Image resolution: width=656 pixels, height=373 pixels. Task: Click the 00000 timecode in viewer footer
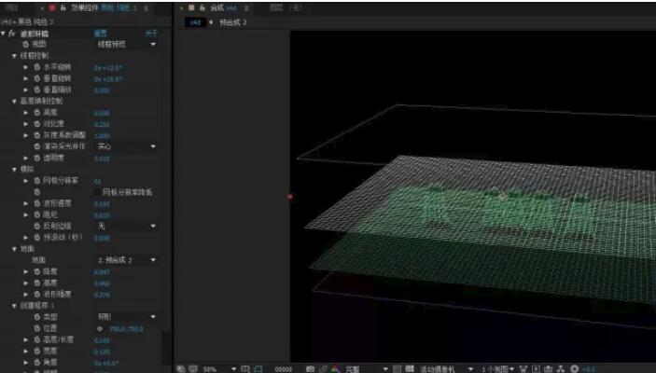[284, 369]
